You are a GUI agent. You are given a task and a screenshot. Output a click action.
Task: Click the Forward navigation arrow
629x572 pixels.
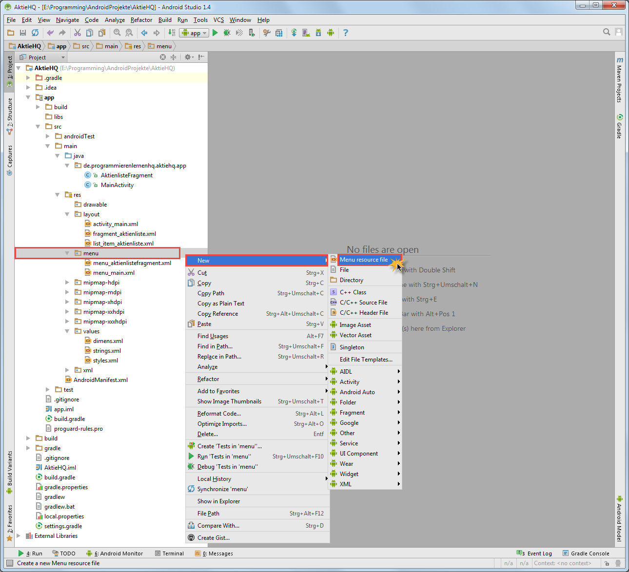click(x=157, y=33)
